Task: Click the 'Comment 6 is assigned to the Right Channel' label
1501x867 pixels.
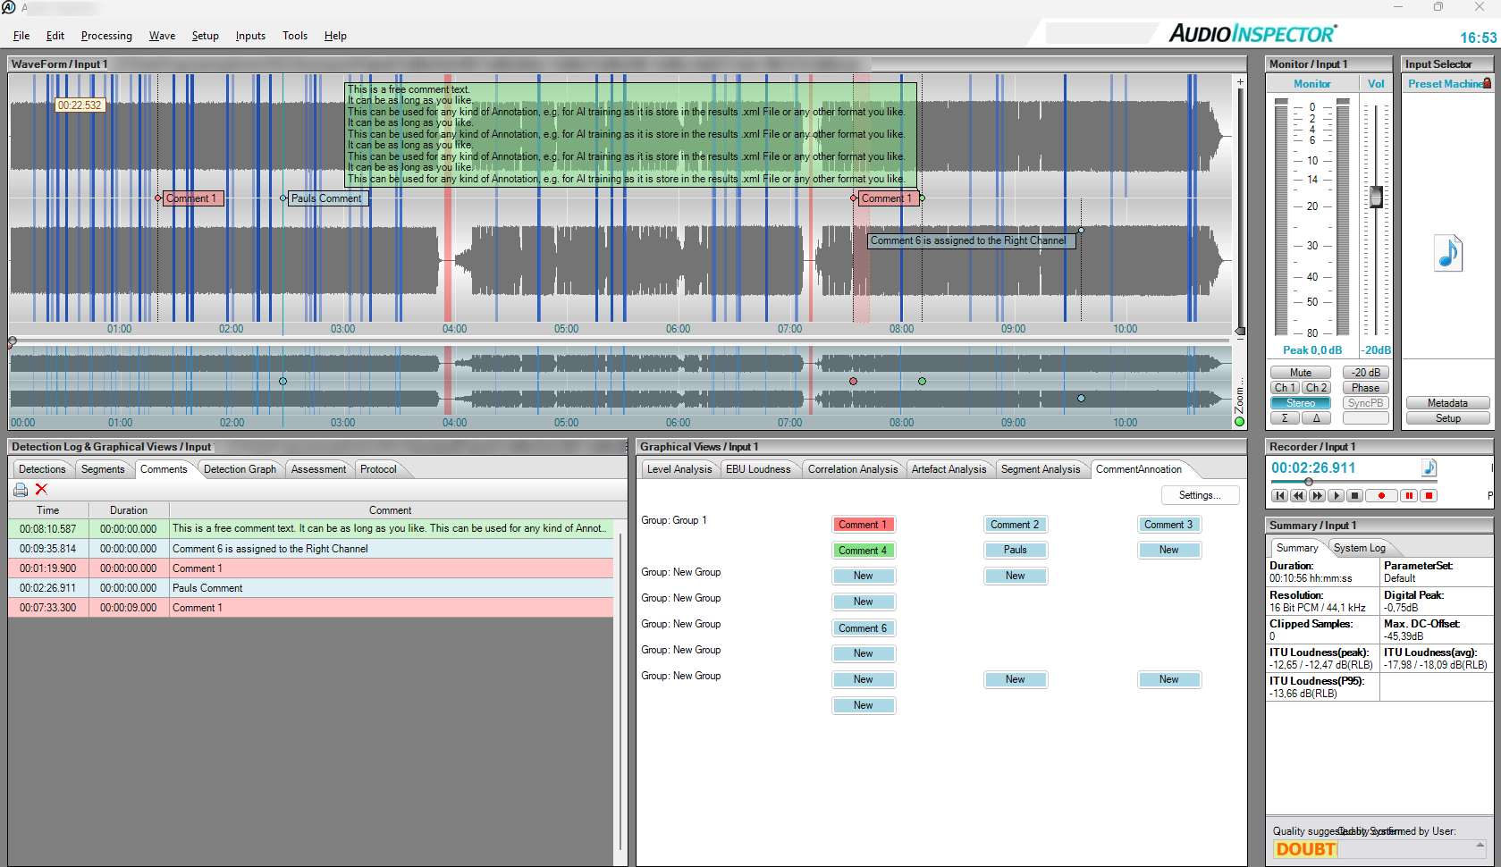Action: click(970, 240)
